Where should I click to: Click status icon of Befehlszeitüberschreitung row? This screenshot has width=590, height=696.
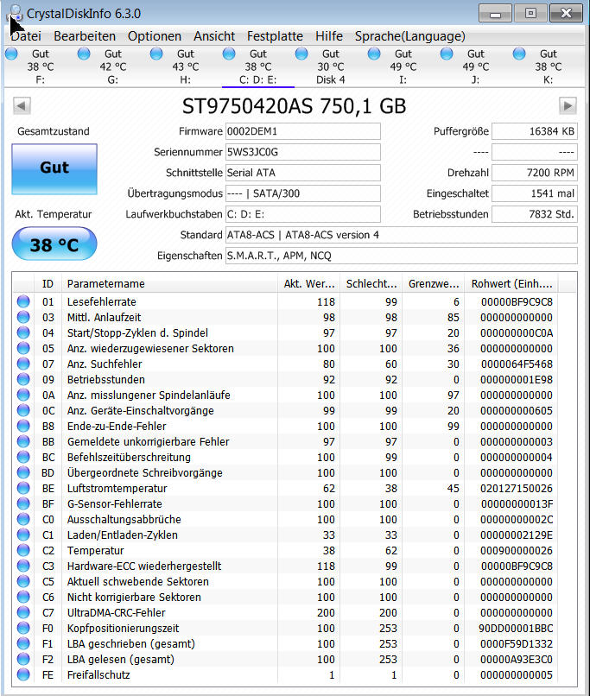point(23,457)
